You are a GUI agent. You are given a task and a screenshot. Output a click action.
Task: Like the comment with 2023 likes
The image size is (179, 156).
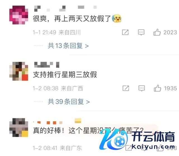[157, 32]
